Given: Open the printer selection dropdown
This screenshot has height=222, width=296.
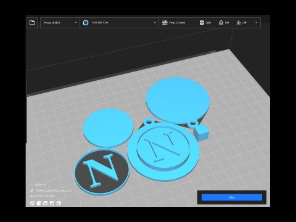Looking at the screenshot, I should (60, 23).
